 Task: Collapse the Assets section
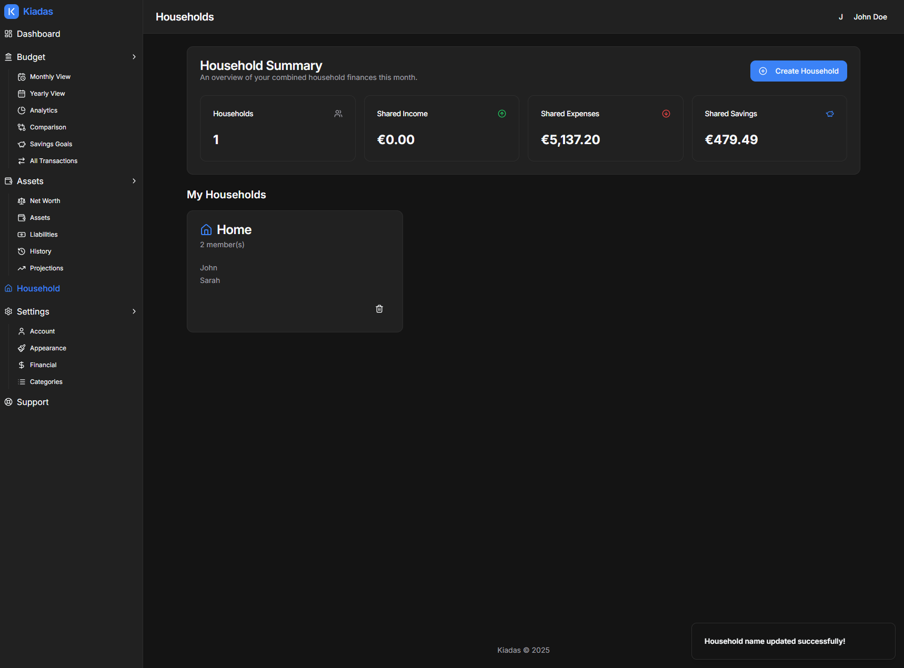pos(135,180)
